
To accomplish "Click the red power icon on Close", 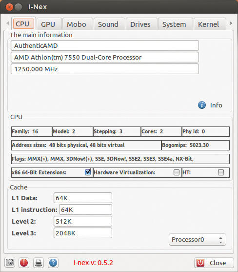I will 200,263.
